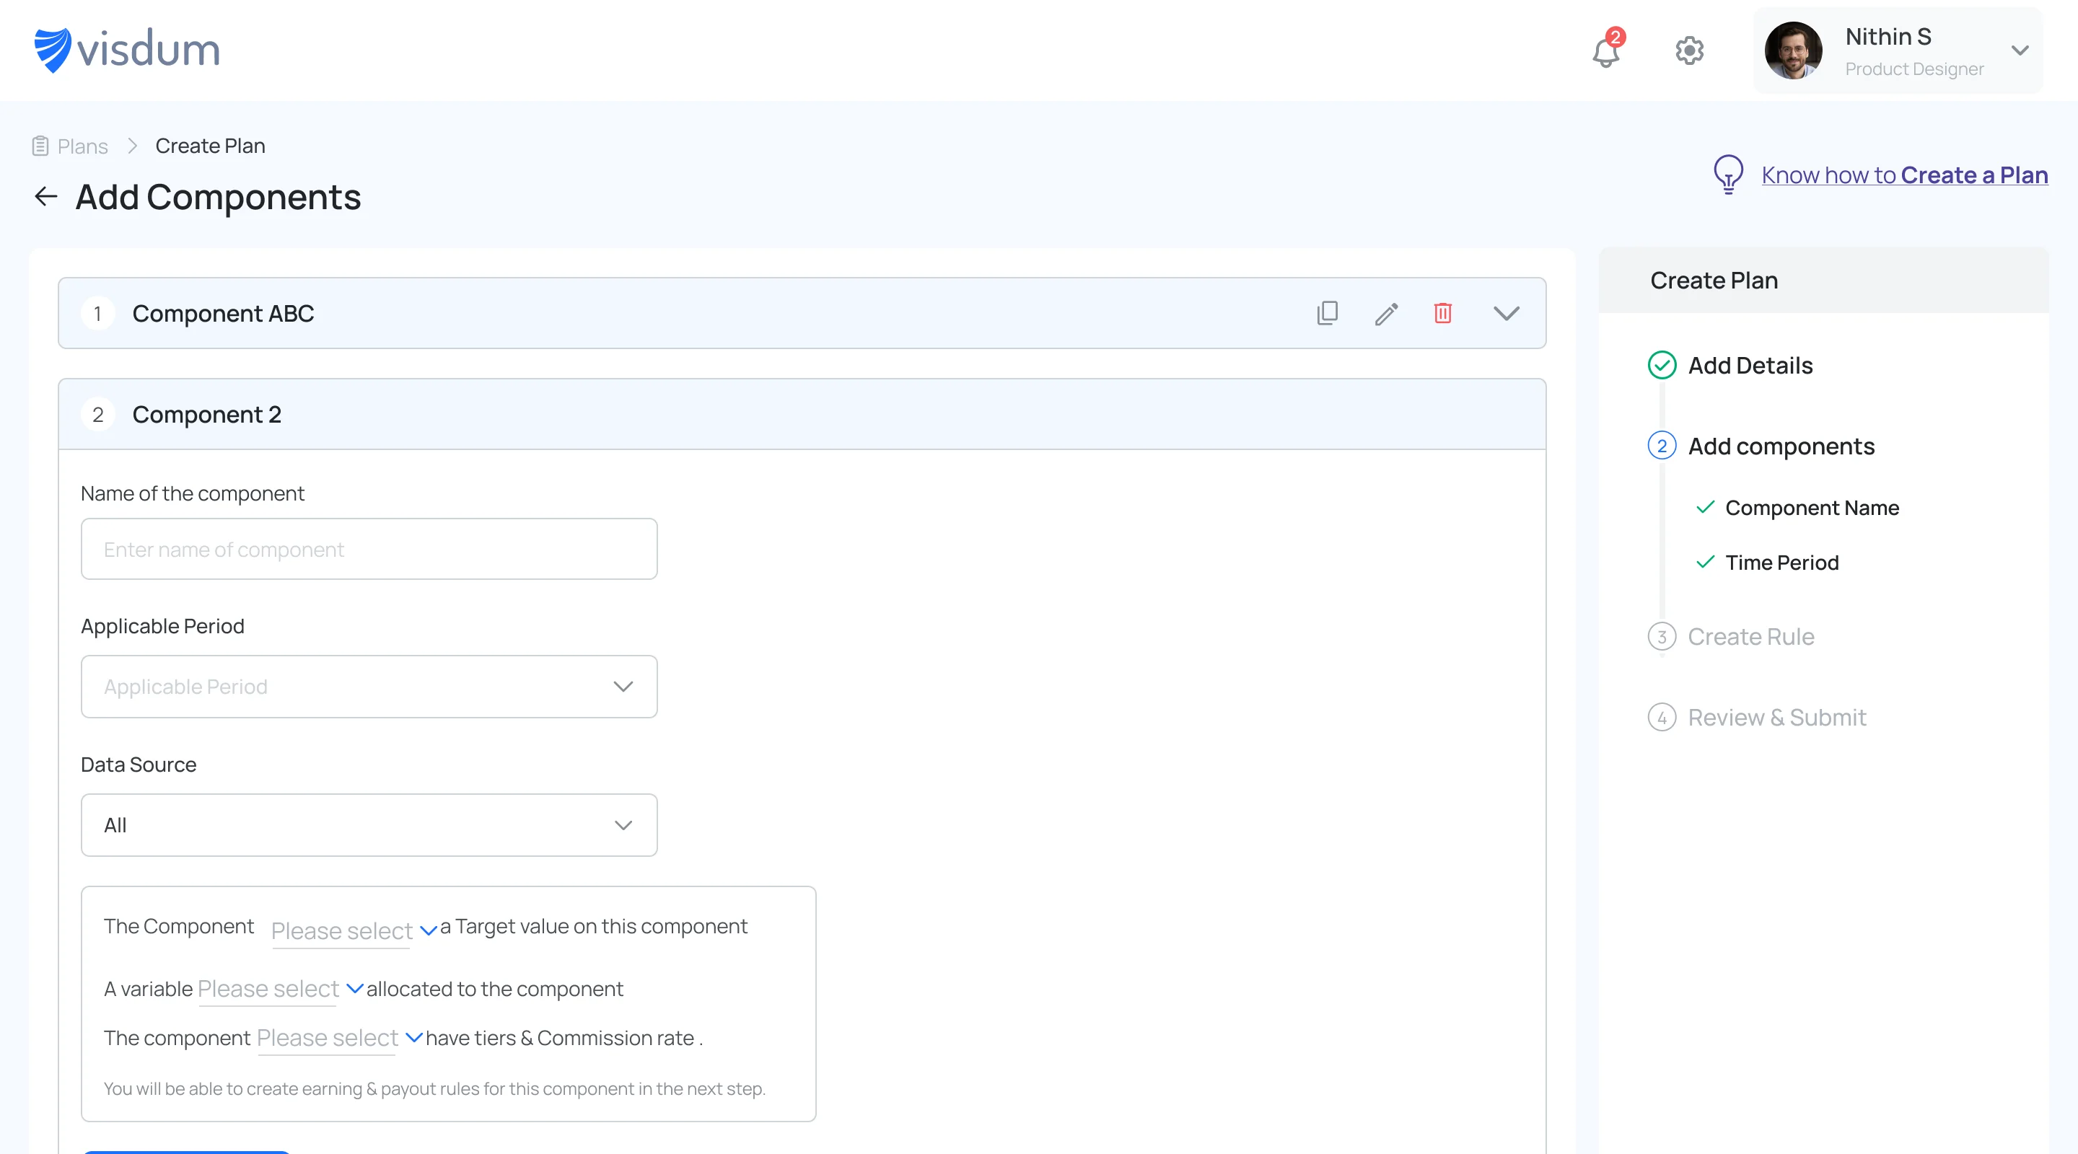Select the Review & Submit step

click(1777, 717)
